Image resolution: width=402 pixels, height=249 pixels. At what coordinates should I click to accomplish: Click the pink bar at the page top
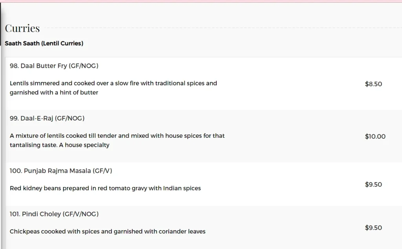click(x=201, y=1)
